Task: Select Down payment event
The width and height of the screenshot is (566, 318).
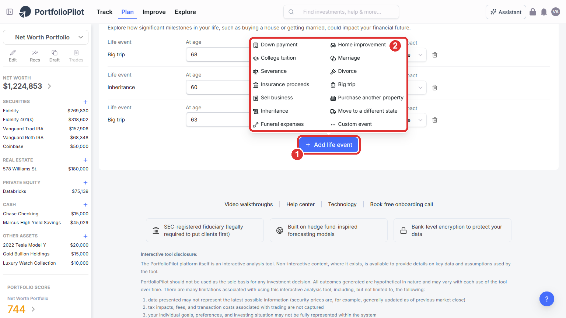Action: (275, 45)
